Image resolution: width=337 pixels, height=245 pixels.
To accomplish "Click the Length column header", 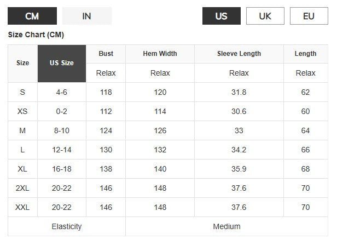I will click(x=306, y=54).
